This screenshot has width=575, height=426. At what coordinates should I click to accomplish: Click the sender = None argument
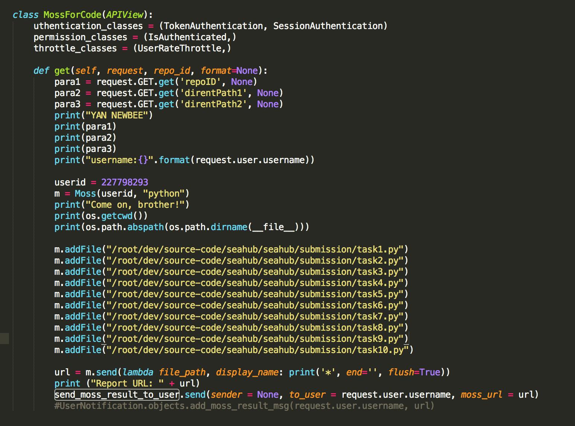point(245,395)
